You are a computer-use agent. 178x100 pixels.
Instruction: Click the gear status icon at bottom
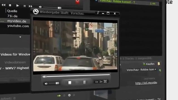tap(69, 95)
